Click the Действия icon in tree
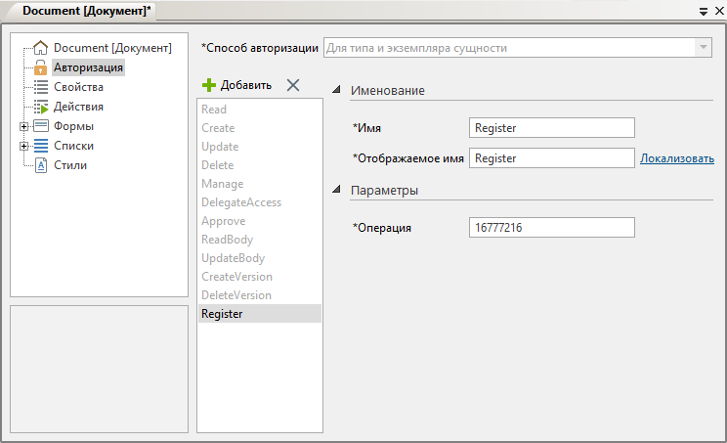 [41, 107]
